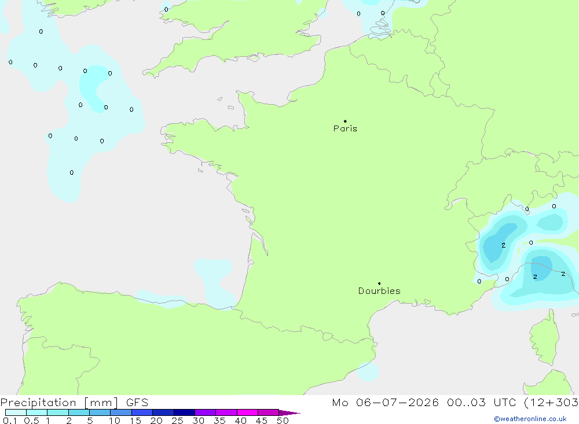Select the 10 mm legend color swatch
The height and width of the screenshot is (424, 579).
tap(121, 412)
